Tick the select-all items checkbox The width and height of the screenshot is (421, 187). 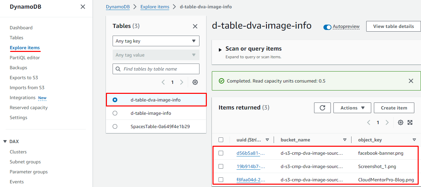221,140
